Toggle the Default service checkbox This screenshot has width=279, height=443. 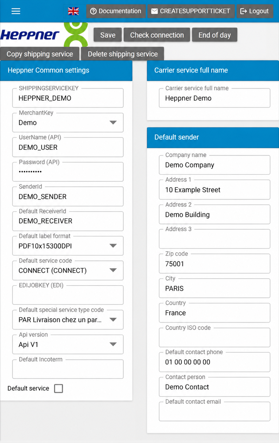click(59, 388)
